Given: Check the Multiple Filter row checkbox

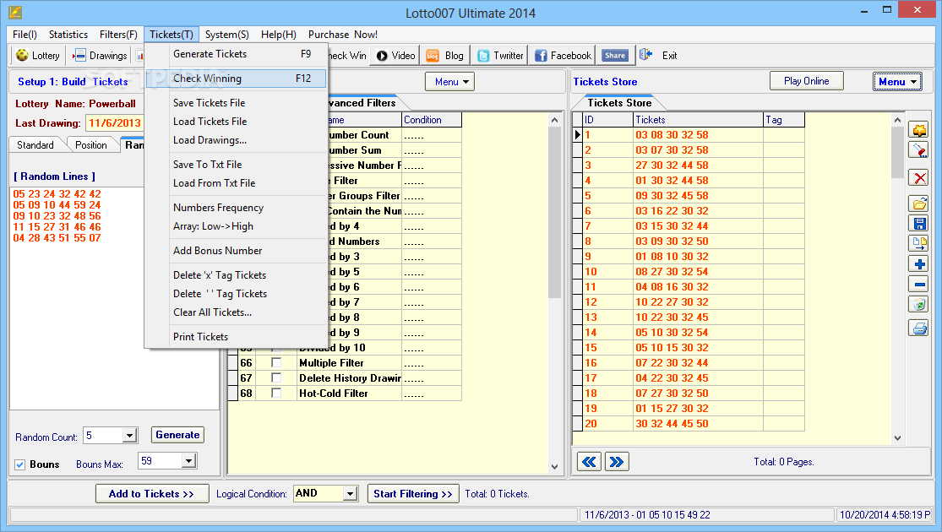Looking at the screenshot, I should click(x=276, y=362).
